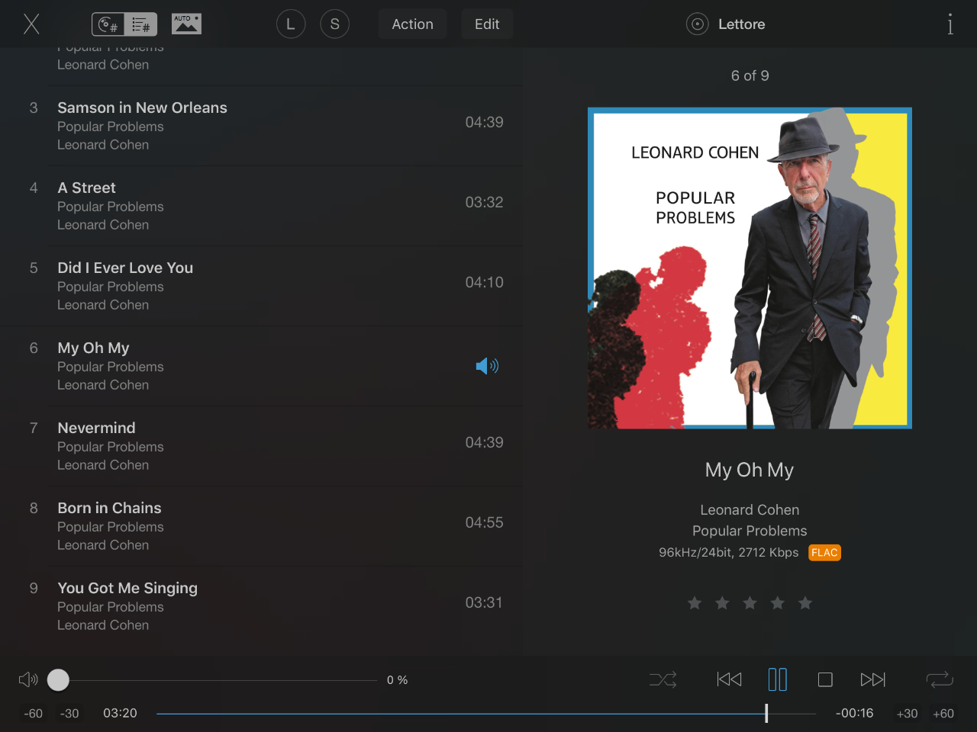Image resolution: width=977 pixels, height=732 pixels.
Task: Open the info panel icon
Action: click(950, 24)
